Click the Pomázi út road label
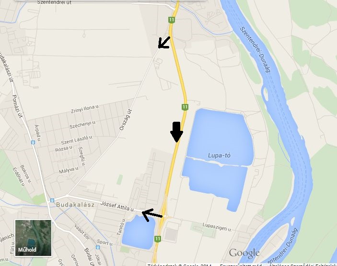 tap(17, 106)
